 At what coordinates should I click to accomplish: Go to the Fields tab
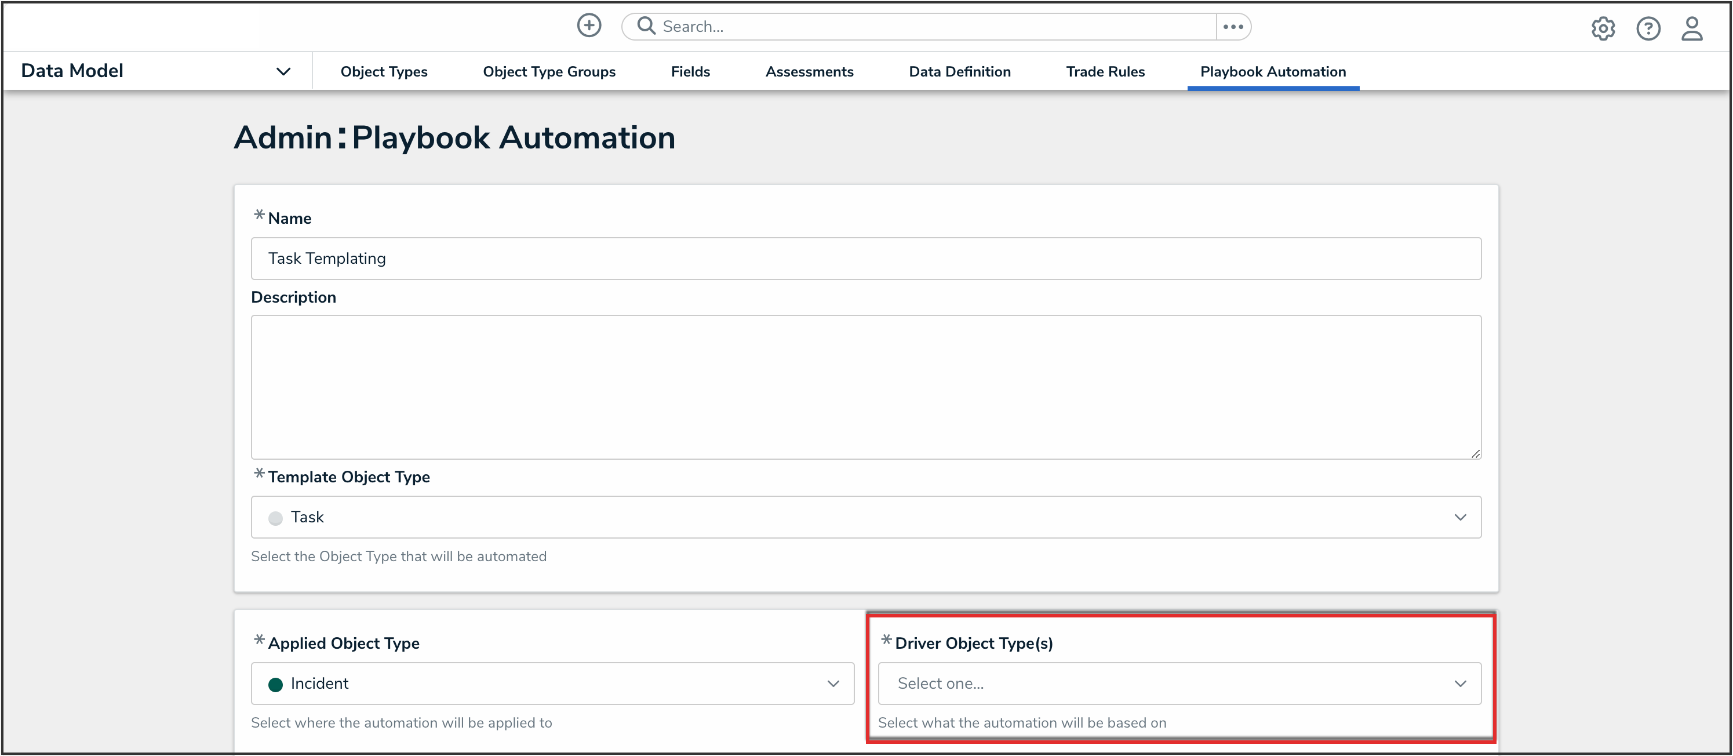click(690, 71)
